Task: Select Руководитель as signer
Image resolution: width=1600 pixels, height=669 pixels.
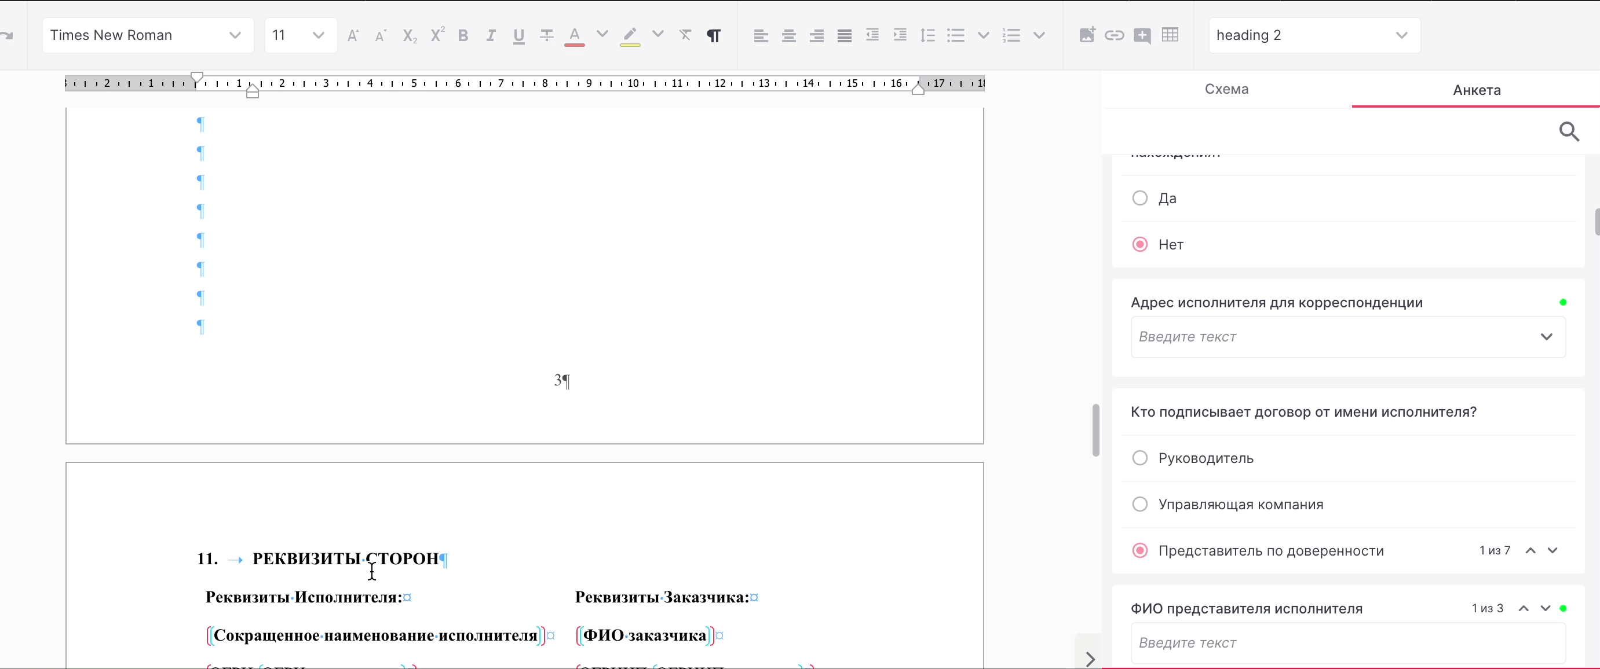Action: pos(1139,458)
